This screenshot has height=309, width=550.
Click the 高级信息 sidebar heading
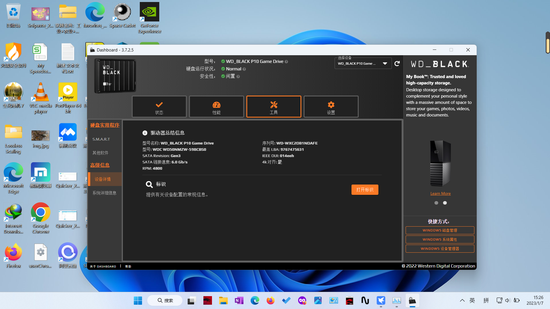(x=100, y=165)
